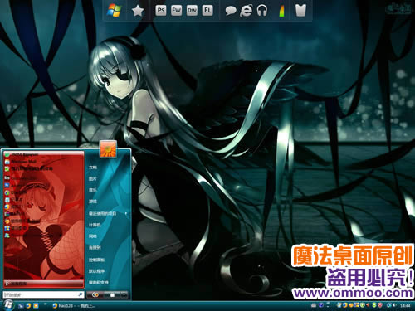415x311 pixels.
Task: Open the chat bubble icon in the dock
Action: point(231,11)
